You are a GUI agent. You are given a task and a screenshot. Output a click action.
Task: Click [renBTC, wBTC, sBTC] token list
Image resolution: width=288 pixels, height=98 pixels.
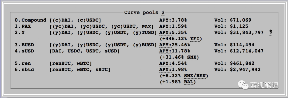coord(80,70)
